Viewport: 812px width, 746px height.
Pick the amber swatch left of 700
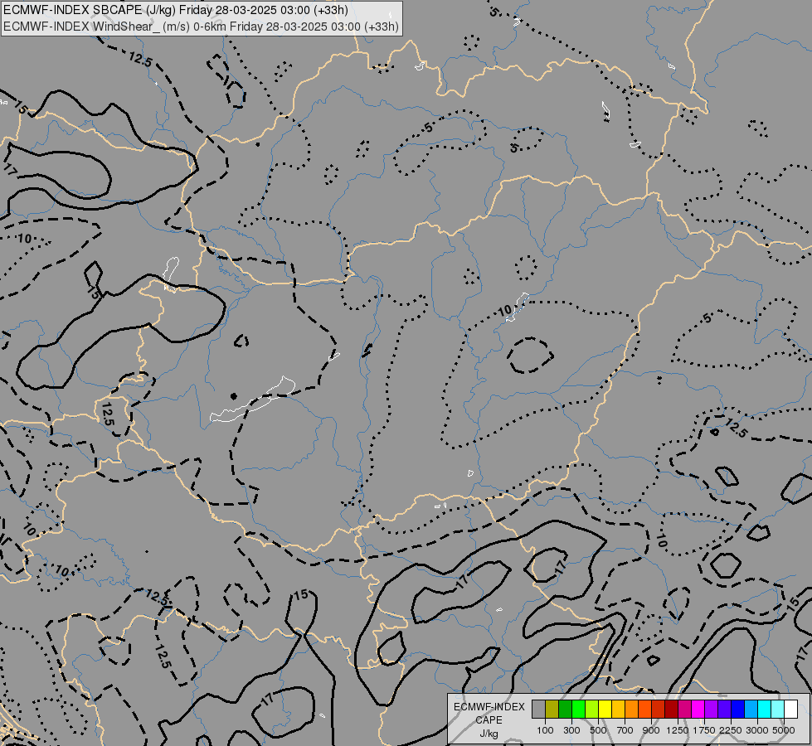(x=618, y=709)
